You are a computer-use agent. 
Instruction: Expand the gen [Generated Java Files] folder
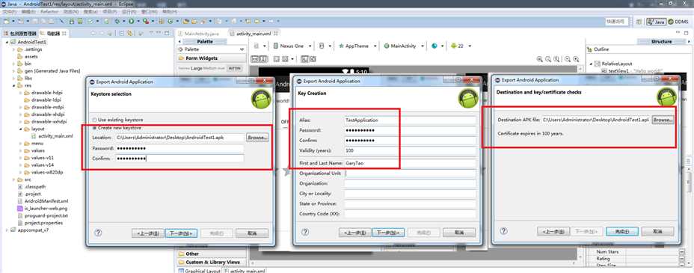14,71
